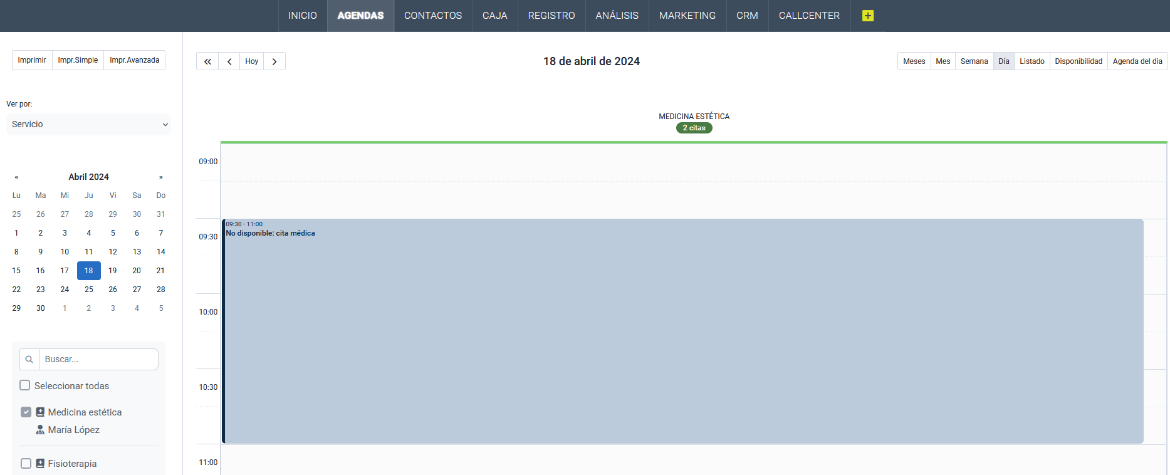The height and width of the screenshot is (475, 1170).
Task: Switch to Meses view
Action: [x=914, y=61]
